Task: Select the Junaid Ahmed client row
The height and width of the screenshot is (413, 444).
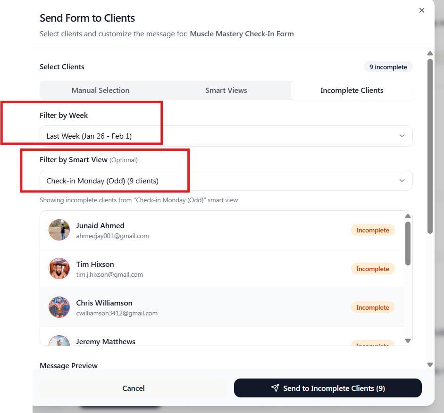Action: (x=212, y=230)
